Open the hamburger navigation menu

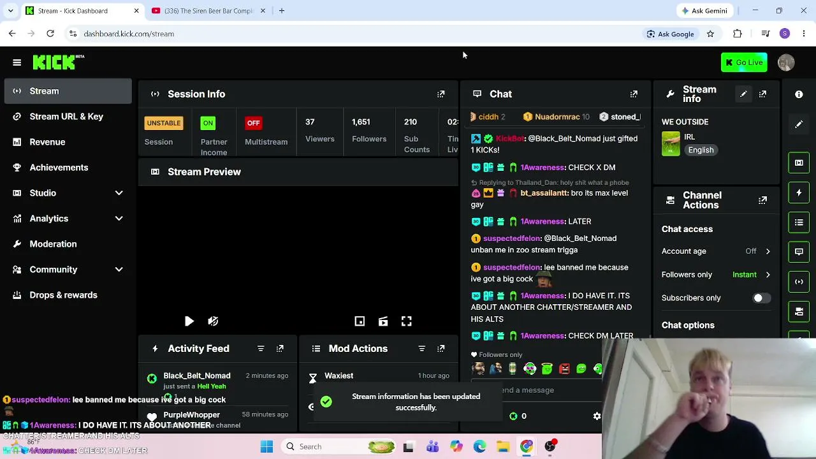(x=17, y=62)
